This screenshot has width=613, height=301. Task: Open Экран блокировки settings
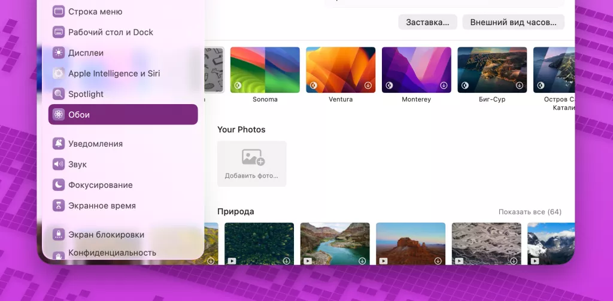coord(123,235)
